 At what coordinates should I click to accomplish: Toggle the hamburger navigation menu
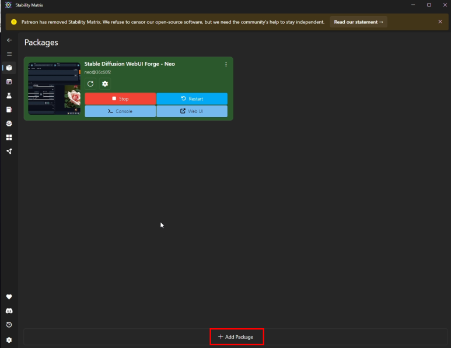(9, 54)
